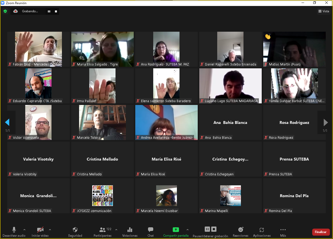Open the Chat panel
Screen dimensions: 333x239
pyautogui.click(x=150, y=230)
